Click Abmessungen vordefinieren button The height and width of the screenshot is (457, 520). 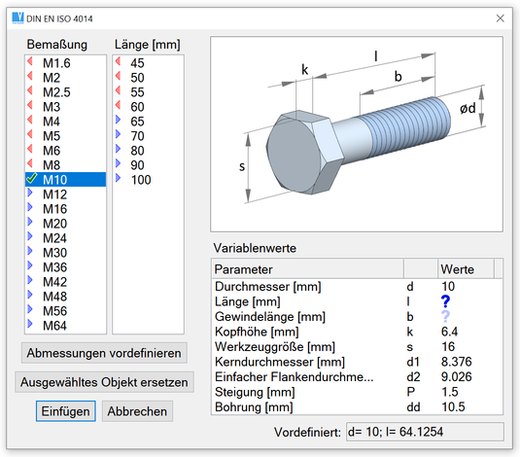coord(104,353)
